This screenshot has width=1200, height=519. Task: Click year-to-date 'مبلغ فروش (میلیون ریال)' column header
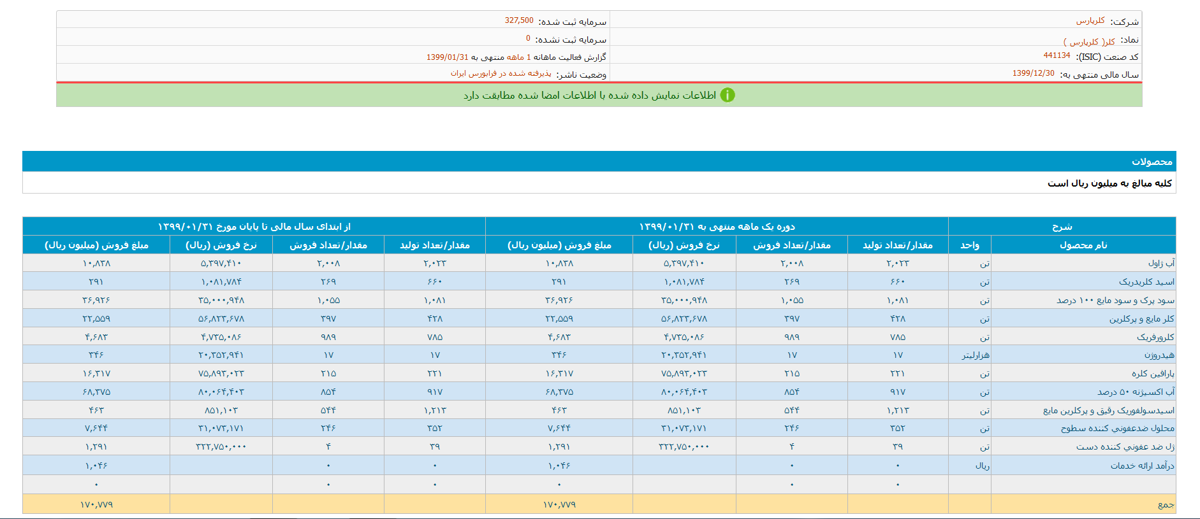[x=96, y=245]
